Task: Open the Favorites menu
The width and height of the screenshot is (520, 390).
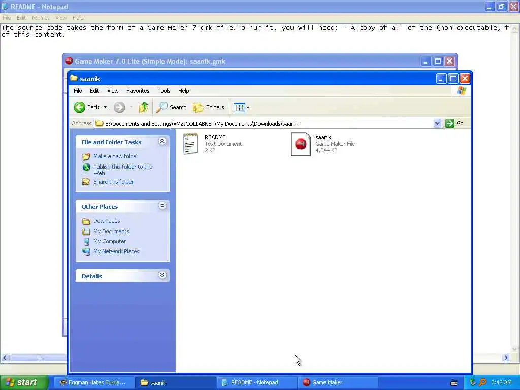Action: click(138, 91)
